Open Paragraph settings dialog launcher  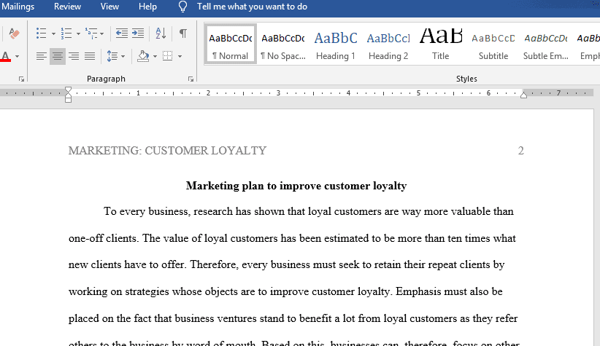[x=191, y=79]
